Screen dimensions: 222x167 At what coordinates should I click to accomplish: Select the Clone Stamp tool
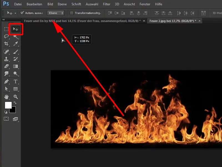[7, 59]
